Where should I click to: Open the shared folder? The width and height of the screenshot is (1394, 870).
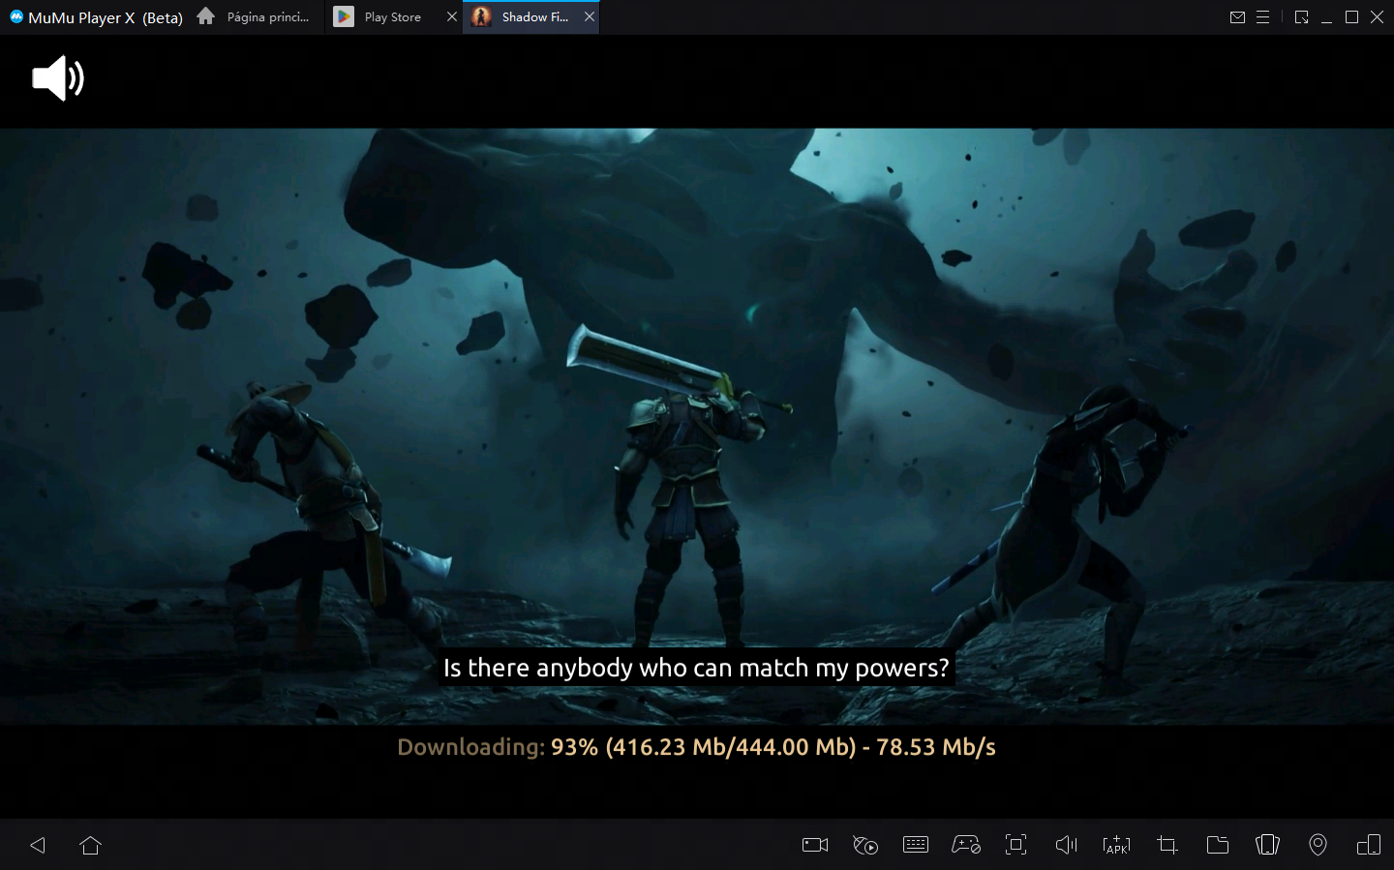(x=1218, y=845)
